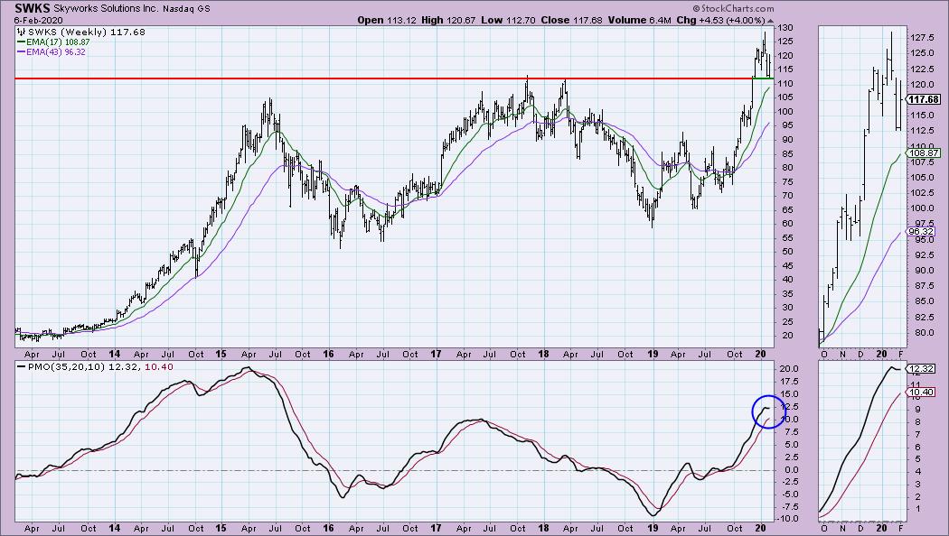Click year 15 under the price panel
This screenshot has width=949, height=536.
221,354
